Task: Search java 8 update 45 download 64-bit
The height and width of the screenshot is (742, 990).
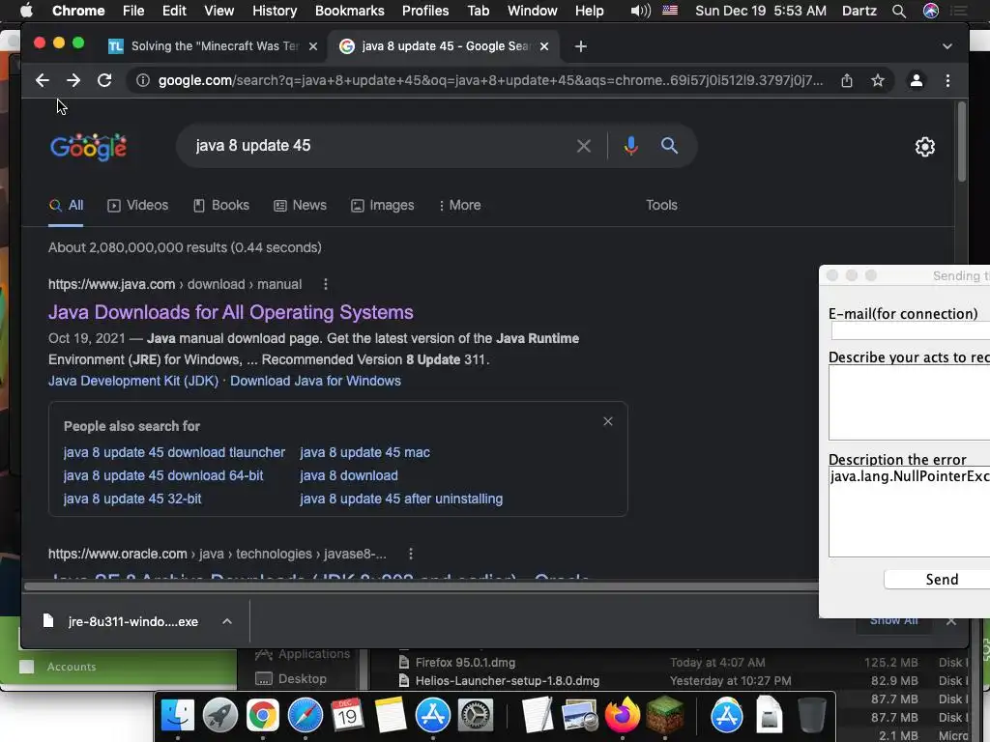Action: point(163,475)
